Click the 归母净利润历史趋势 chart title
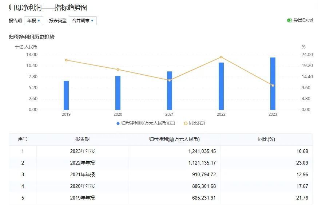Image resolution: width=318 pixels, height=205 pixels. (x=32, y=37)
